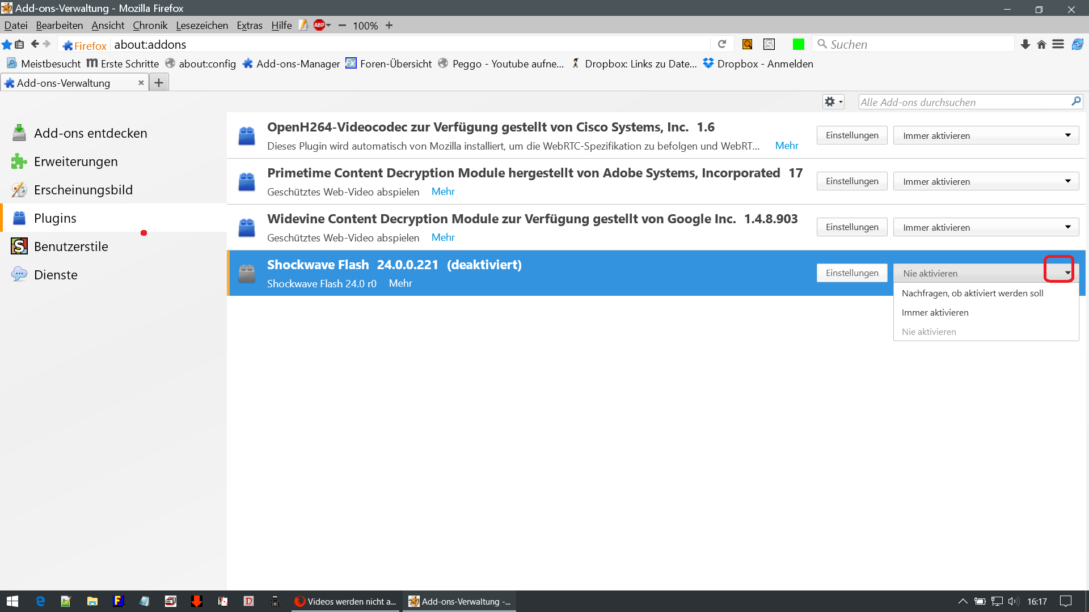Select 'Nachfragen, ob aktiviert werden soll' option
1089x612 pixels.
[x=972, y=294]
